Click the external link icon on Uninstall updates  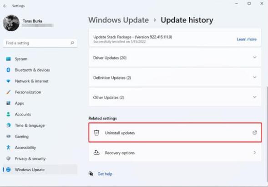[254, 133]
